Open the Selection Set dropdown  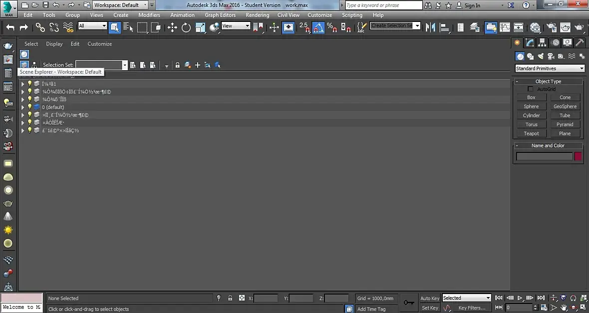coord(125,65)
